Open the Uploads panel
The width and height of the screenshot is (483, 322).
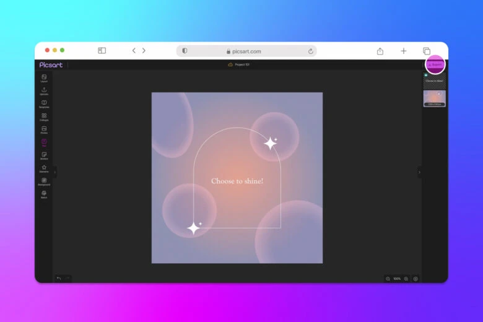click(x=44, y=91)
